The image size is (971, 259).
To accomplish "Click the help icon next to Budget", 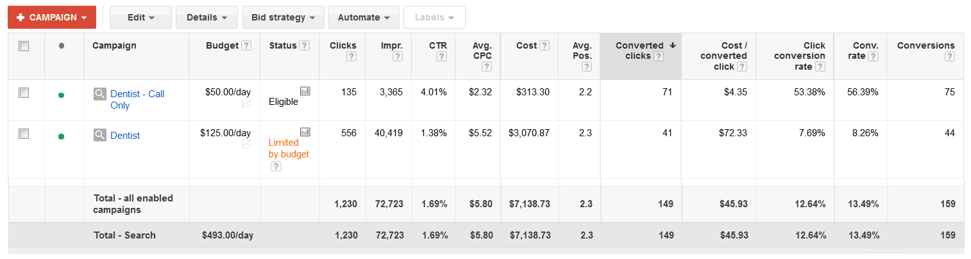I will 246,46.
